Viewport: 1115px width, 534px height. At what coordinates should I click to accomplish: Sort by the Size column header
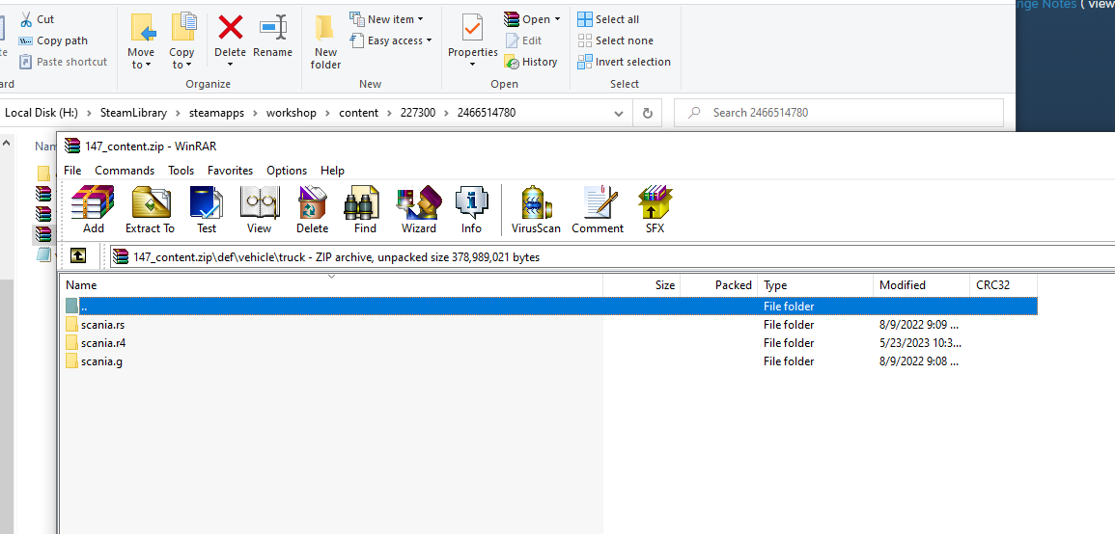[x=642, y=284]
